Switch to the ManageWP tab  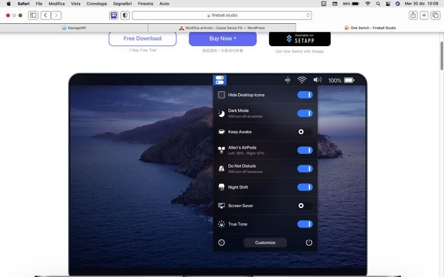click(74, 28)
